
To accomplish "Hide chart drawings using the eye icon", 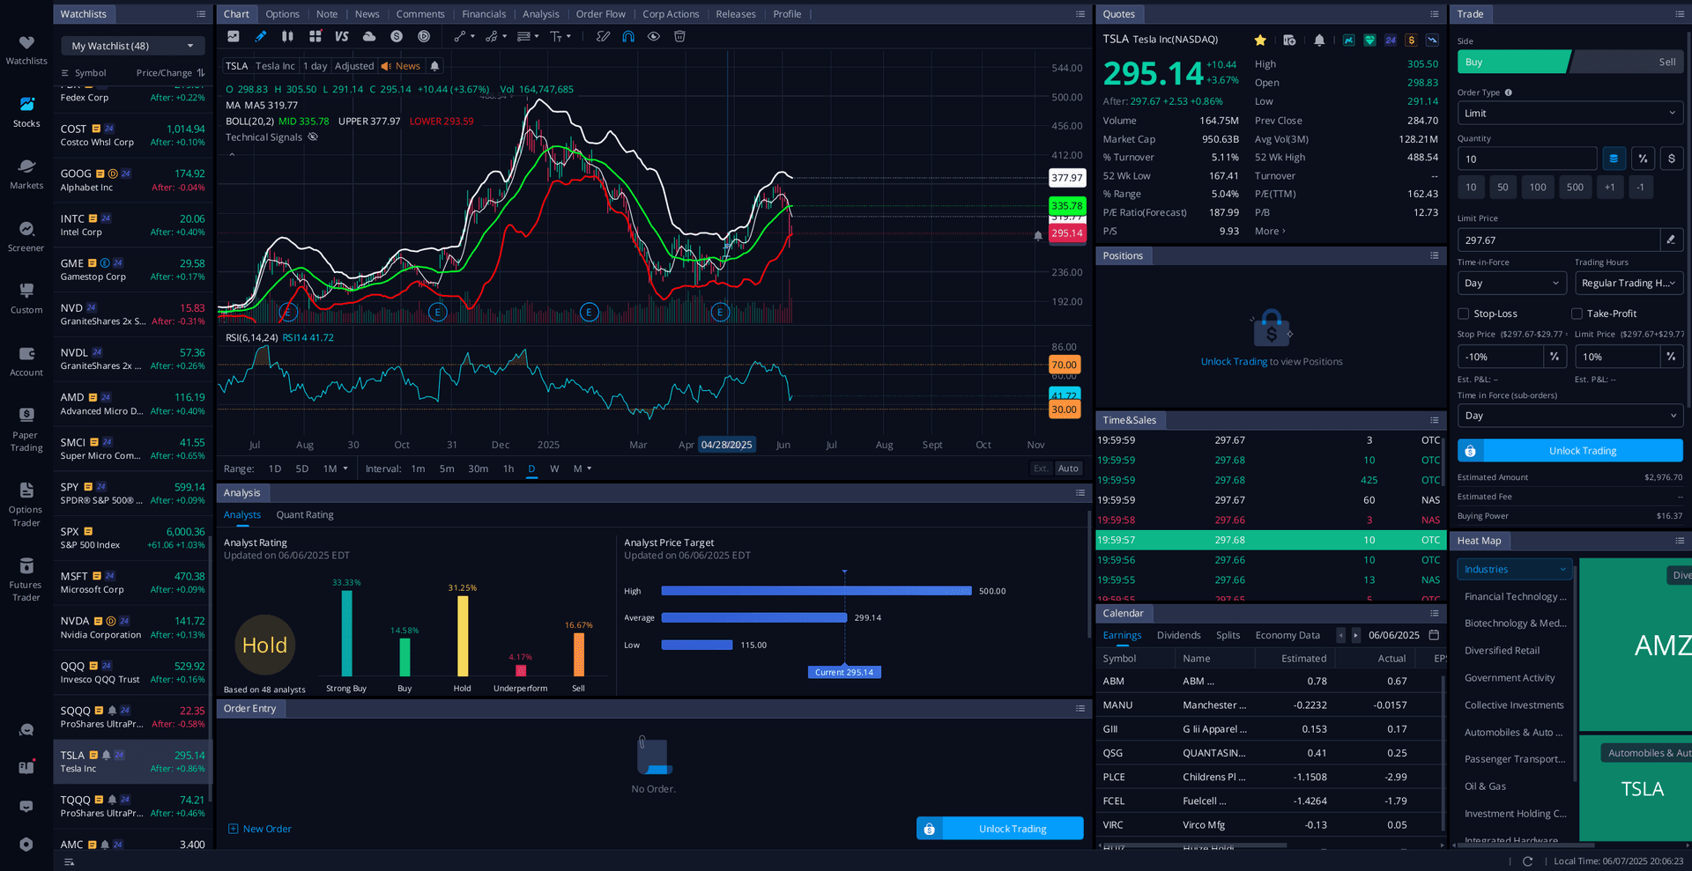I will point(653,36).
